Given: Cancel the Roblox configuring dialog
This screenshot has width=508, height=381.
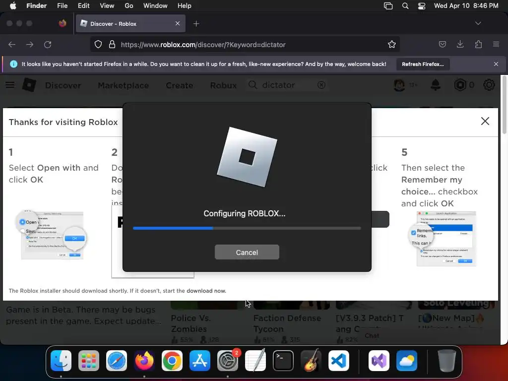Looking at the screenshot, I should (247, 252).
